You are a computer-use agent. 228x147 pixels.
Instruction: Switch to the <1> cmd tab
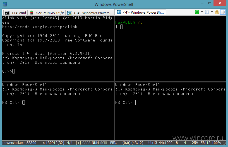pos(15,13)
